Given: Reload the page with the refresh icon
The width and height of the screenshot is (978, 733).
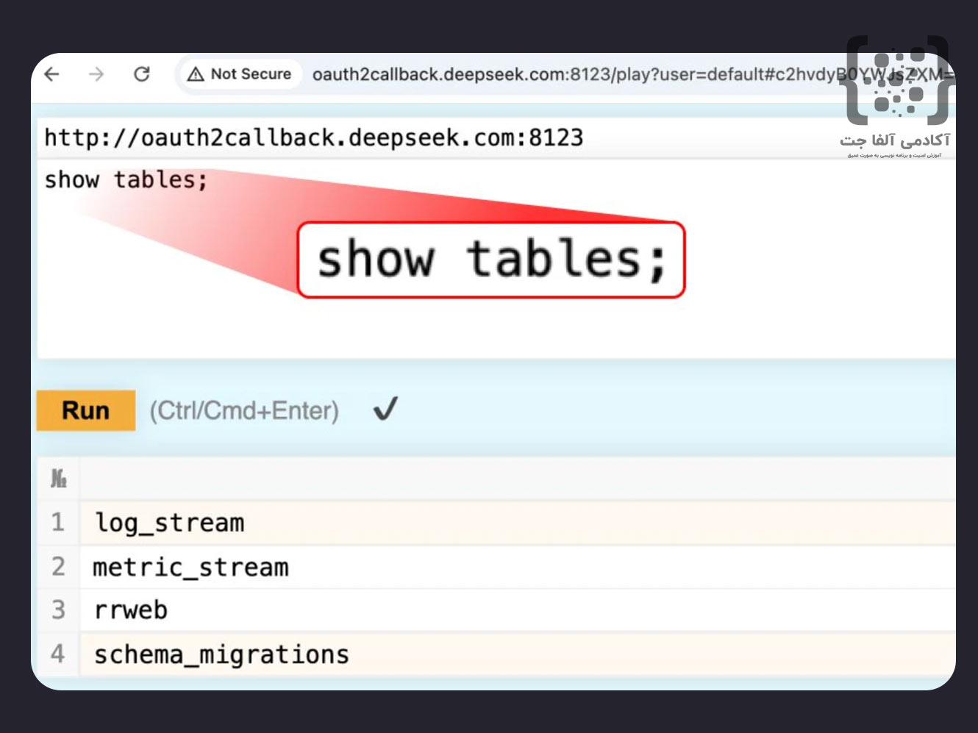Looking at the screenshot, I should (142, 74).
